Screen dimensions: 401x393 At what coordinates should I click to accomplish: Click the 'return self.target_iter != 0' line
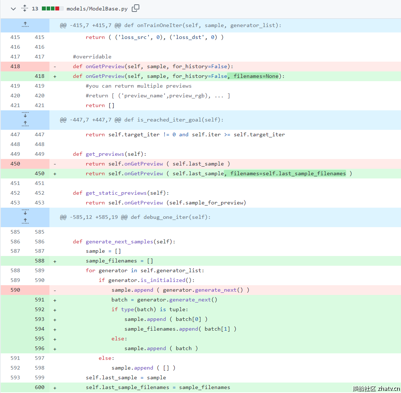click(185, 134)
